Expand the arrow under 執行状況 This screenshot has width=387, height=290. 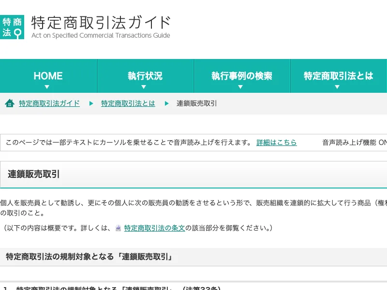point(144,87)
